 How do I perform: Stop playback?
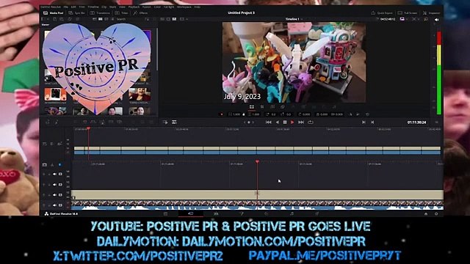tap(285, 122)
